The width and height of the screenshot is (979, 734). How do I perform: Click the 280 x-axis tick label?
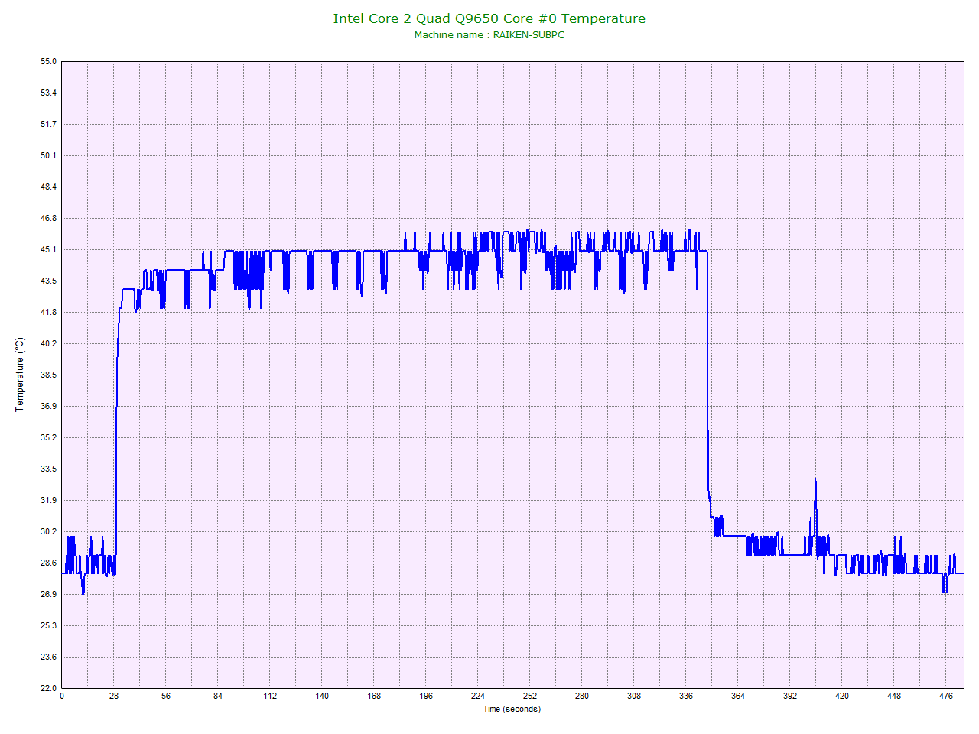(x=582, y=696)
